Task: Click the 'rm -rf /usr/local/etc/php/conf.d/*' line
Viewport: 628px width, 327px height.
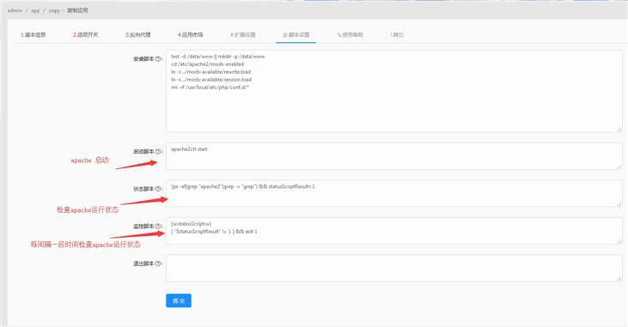Action: coord(210,88)
